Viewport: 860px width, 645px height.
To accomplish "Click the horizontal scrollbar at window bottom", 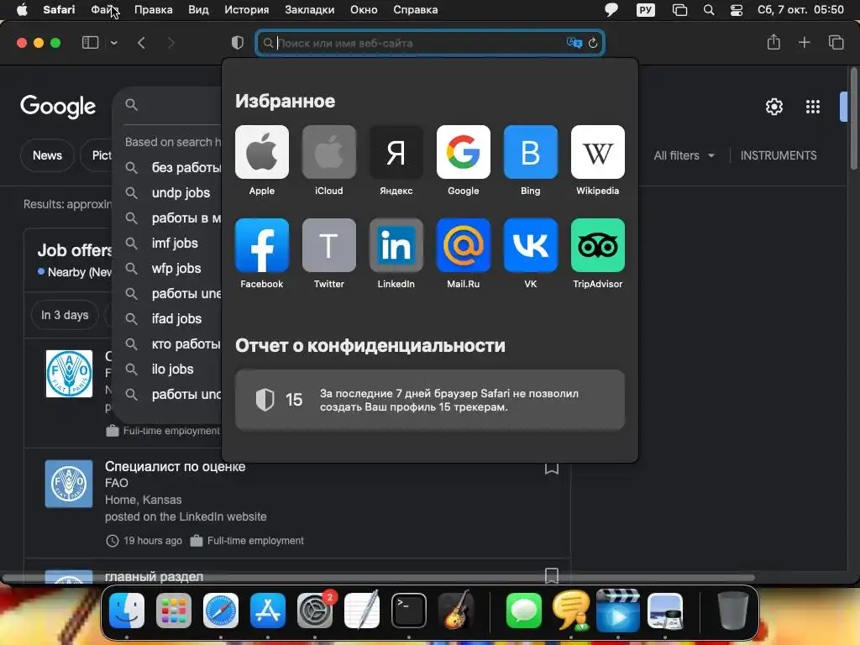I will pyautogui.click(x=379, y=578).
